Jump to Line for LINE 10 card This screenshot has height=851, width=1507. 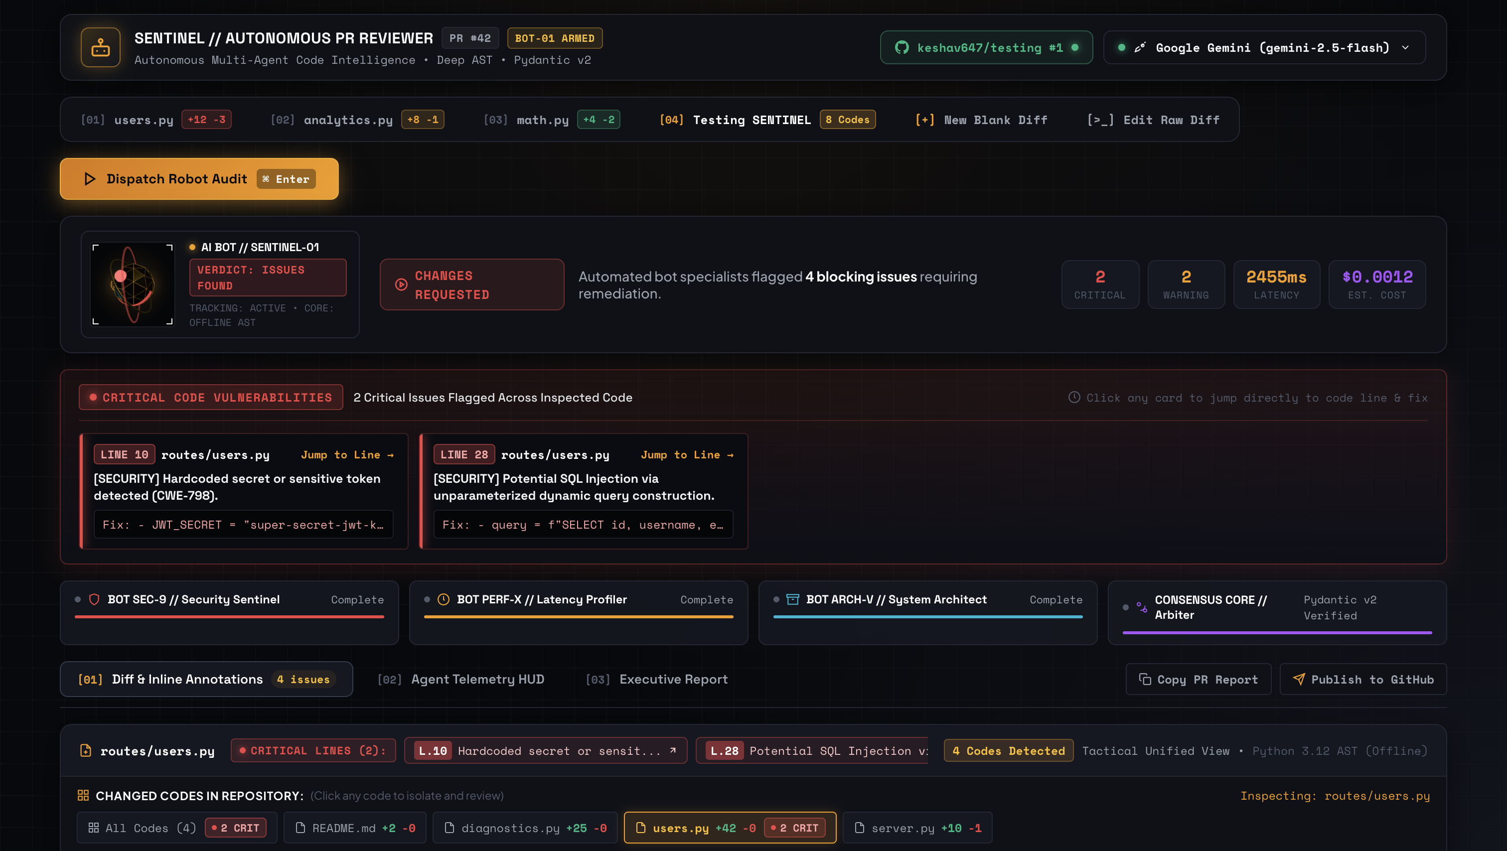347,455
